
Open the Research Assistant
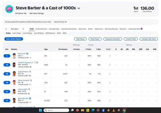pos(113,39)
